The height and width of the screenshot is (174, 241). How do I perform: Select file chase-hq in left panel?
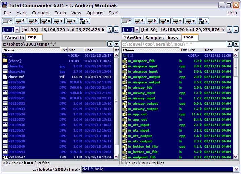58,66
